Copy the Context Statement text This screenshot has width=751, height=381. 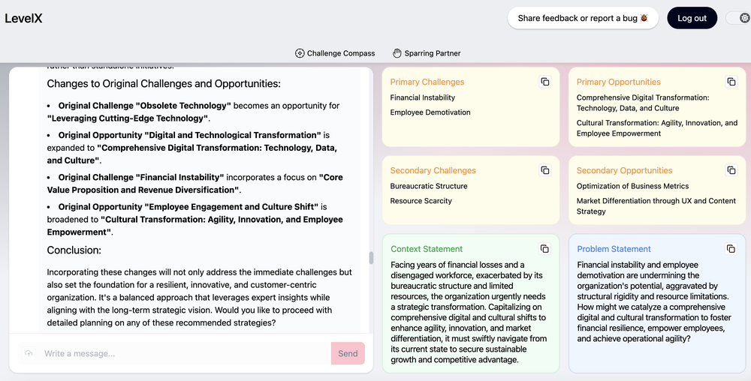(545, 249)
